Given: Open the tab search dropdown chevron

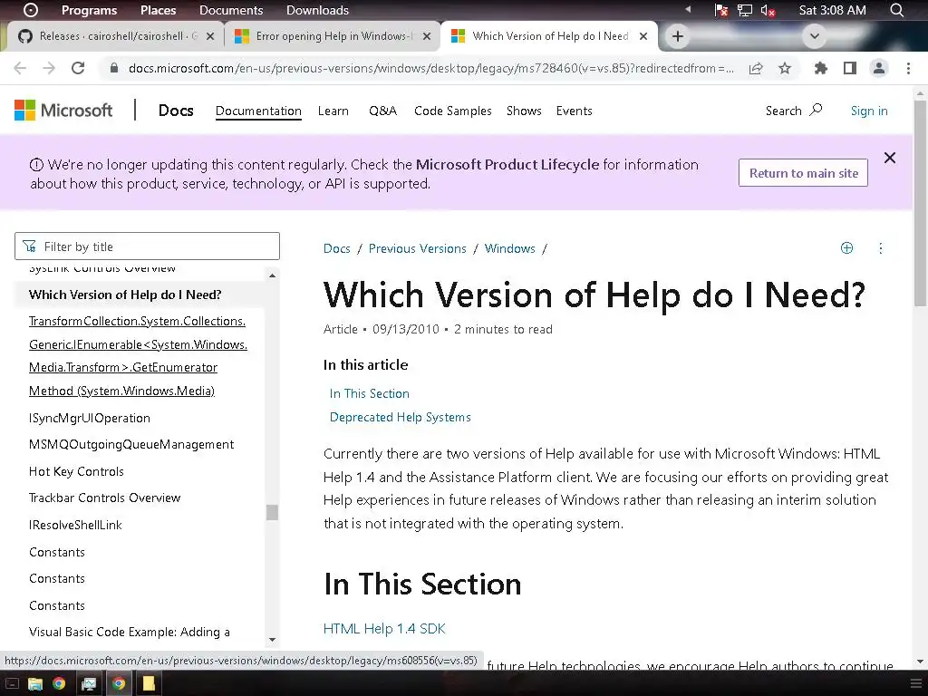Looking at the screenshot, I should 815,36.
